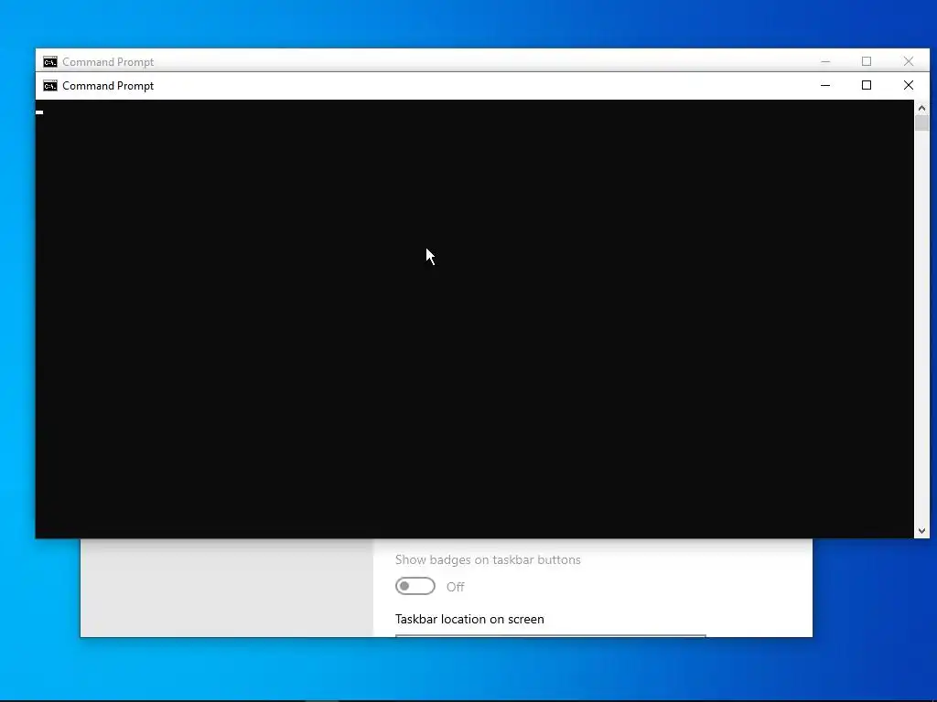Click the Command Prompt scrollbar thumb
The height and width of the screenshot is (702, 937).
921,123
